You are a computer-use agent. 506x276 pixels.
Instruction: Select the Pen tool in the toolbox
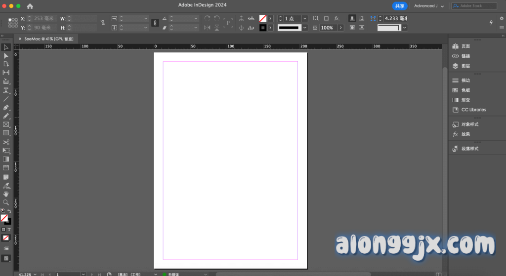6,107
